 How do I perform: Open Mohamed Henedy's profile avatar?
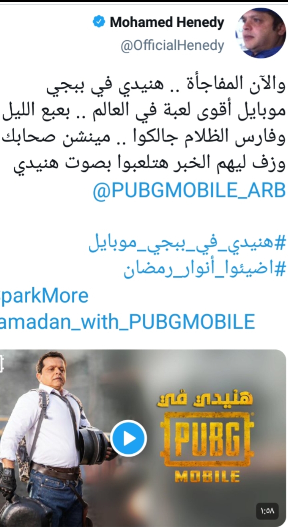pos(261,32)
